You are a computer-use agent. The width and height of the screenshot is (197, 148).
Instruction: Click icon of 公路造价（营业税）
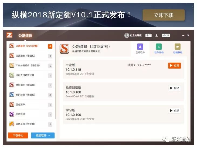(x=12, y=124)
